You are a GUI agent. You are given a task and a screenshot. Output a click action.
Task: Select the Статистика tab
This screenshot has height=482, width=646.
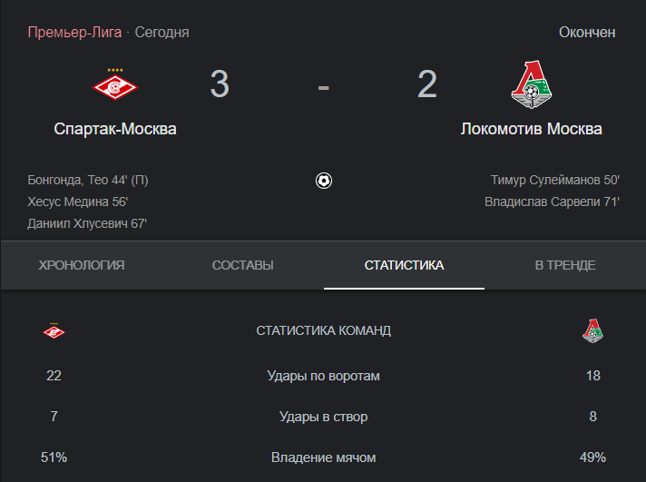[404, 265]
